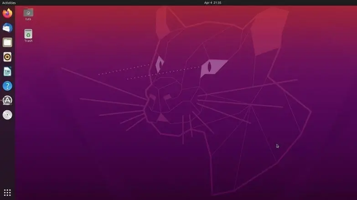Show Applications grid button

click(7, 193)
